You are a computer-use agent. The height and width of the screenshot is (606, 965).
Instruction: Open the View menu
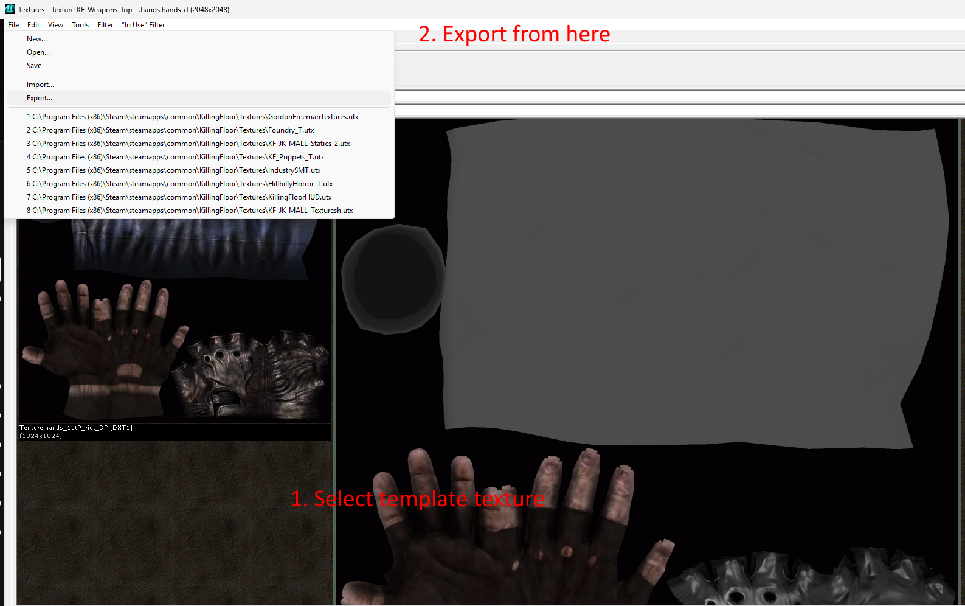(55, 25)
